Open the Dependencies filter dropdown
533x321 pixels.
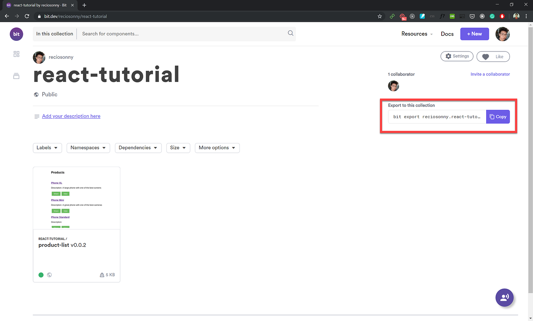click(138, 148)
